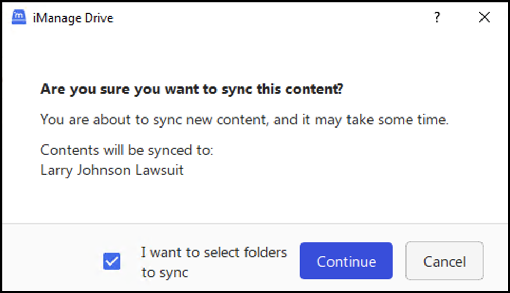
Task: Click the "?" icon beside the close button
Action: point(437,18)
